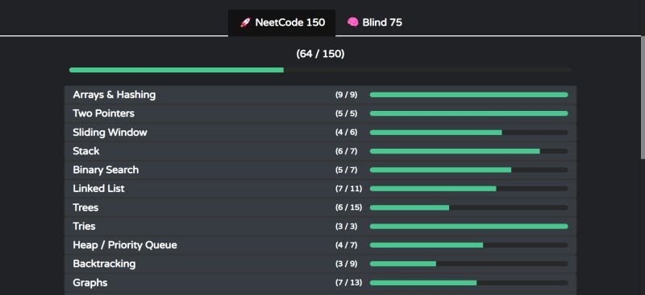Click the overall 64 / 150 progress bar

320,70
